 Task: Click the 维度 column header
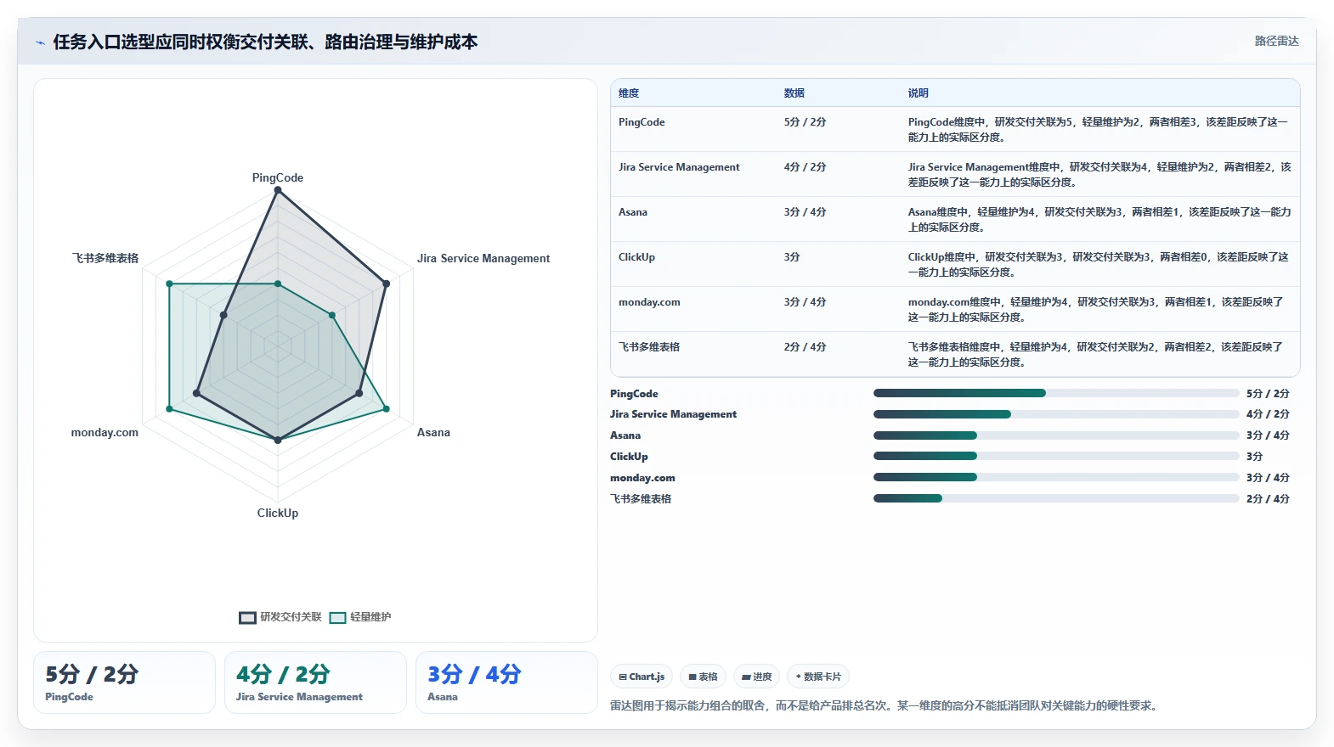[629, 93]
